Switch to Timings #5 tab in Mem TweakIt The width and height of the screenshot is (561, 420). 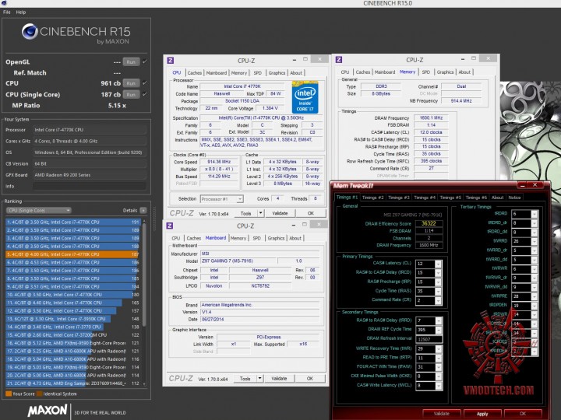(450, 198)
